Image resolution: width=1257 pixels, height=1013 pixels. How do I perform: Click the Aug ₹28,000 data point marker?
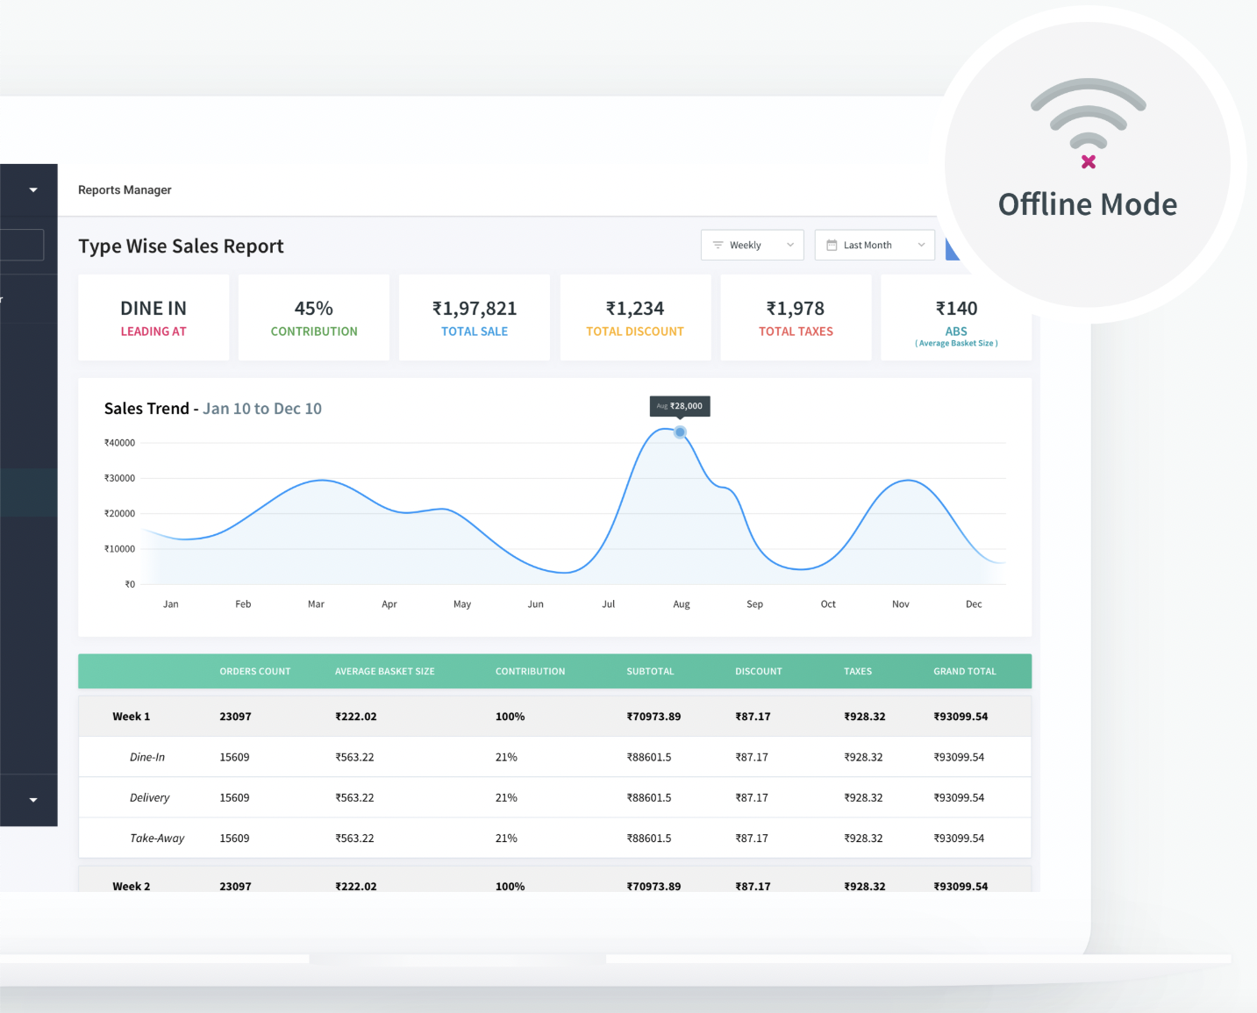click(x=680, y=432)
